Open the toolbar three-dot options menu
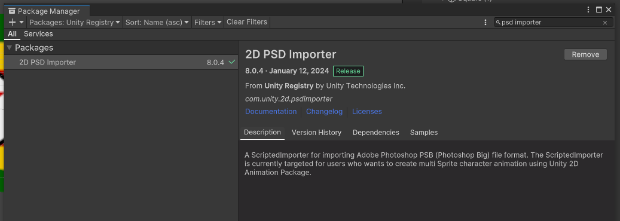The height and width of the screenshot is (221, 620). point(485,23)
